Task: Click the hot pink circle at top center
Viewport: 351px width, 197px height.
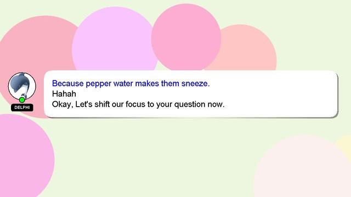Action: [x=186, y=37]
